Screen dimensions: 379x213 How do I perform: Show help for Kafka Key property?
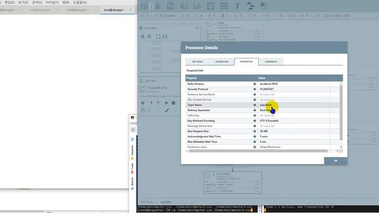coord(255,115)
